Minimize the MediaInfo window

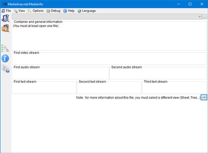point(179,4)
